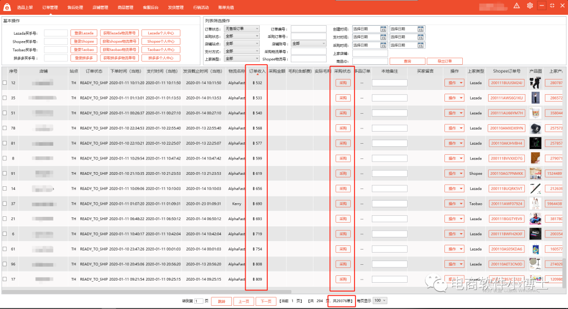Open the 支付时间 end date calendar icon
Image resolution: width=568 pixels, height=309 pixels.
click(420, 37)
